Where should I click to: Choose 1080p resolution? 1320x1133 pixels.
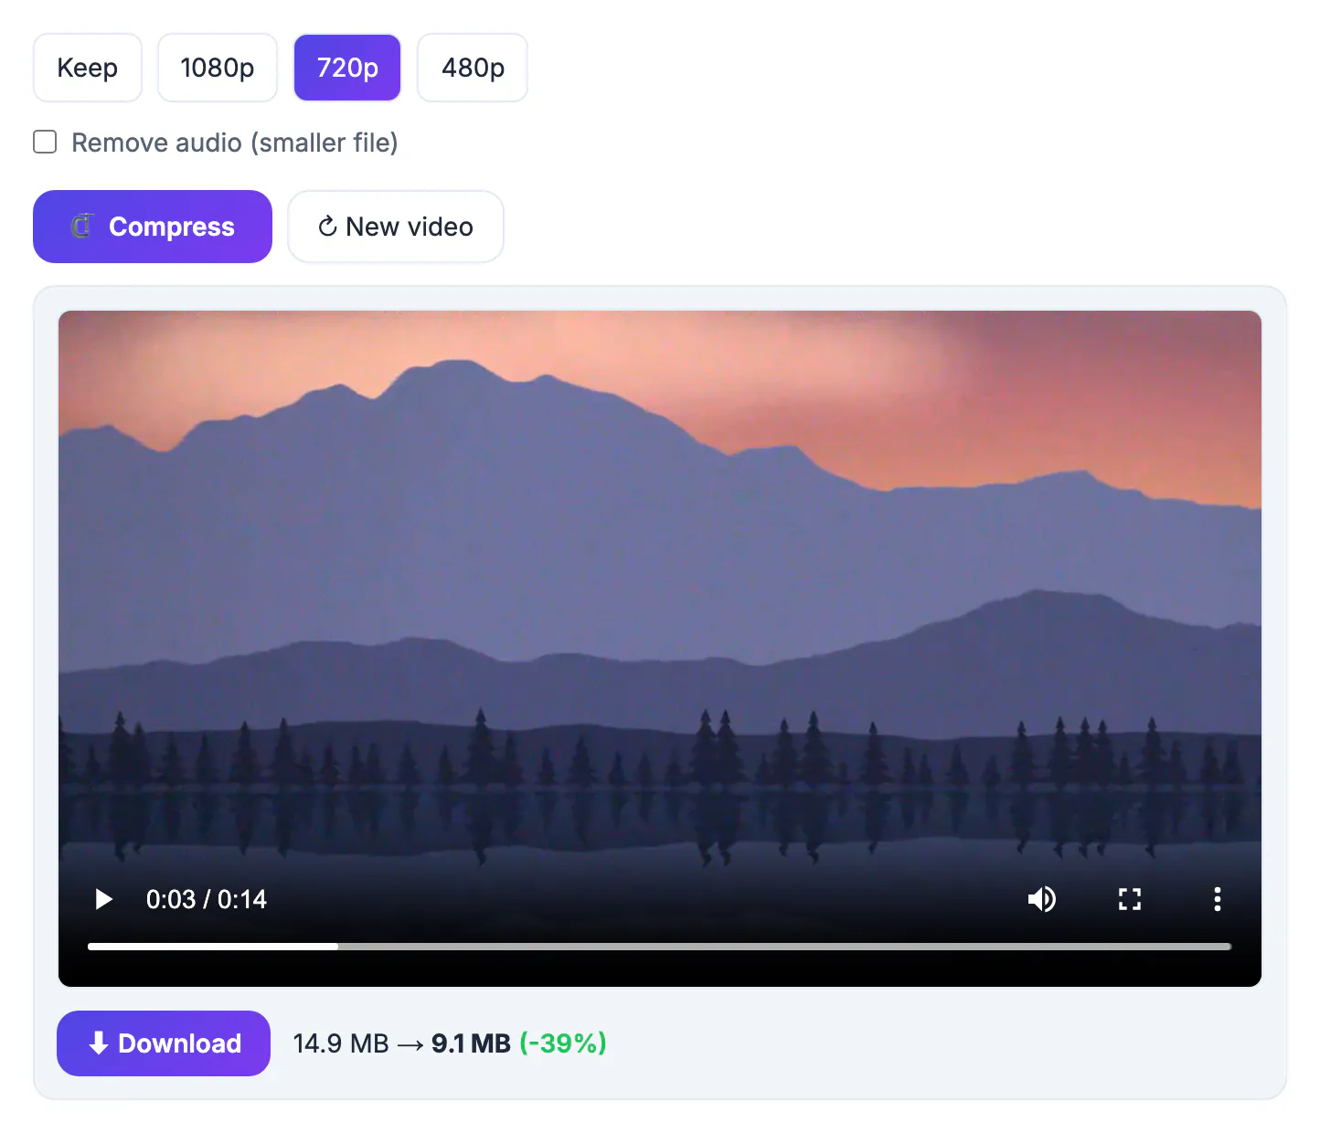218,68
